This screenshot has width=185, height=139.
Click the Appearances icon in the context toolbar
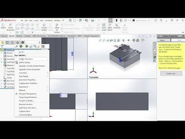coord(21,46)
